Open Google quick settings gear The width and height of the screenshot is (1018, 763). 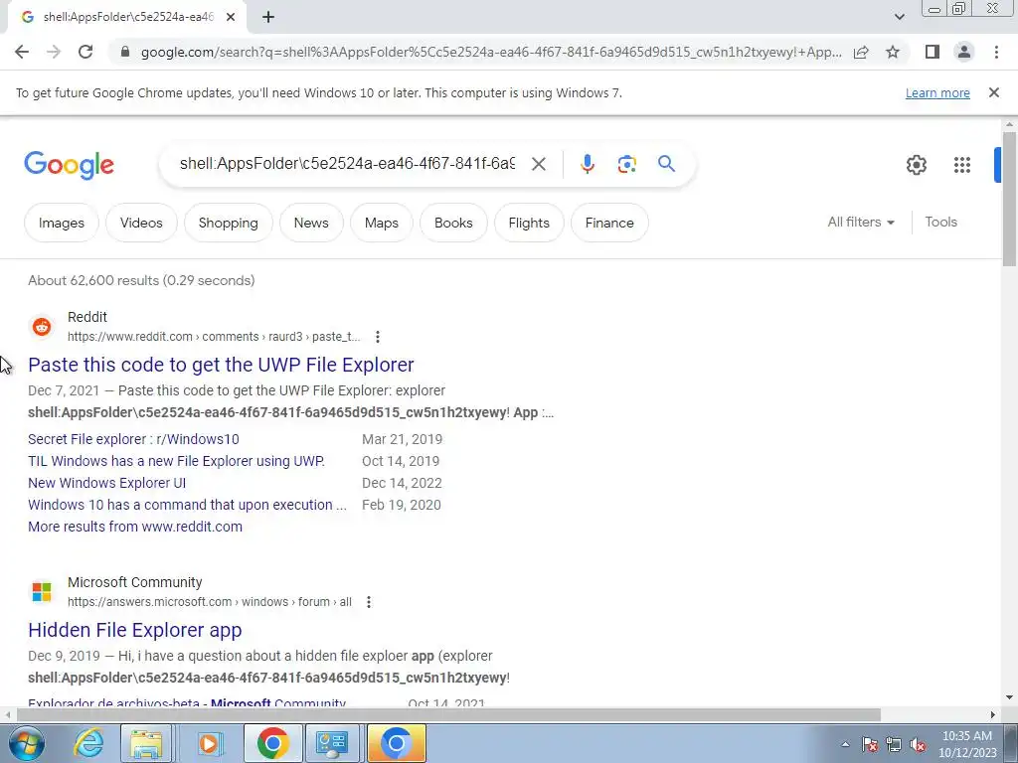pos(916,165)
